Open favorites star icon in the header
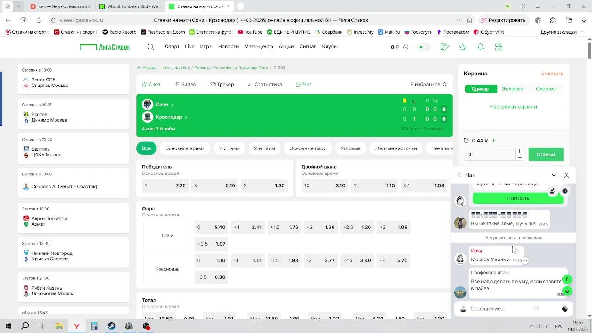The image size is (592, 333). tap(462, 47)
